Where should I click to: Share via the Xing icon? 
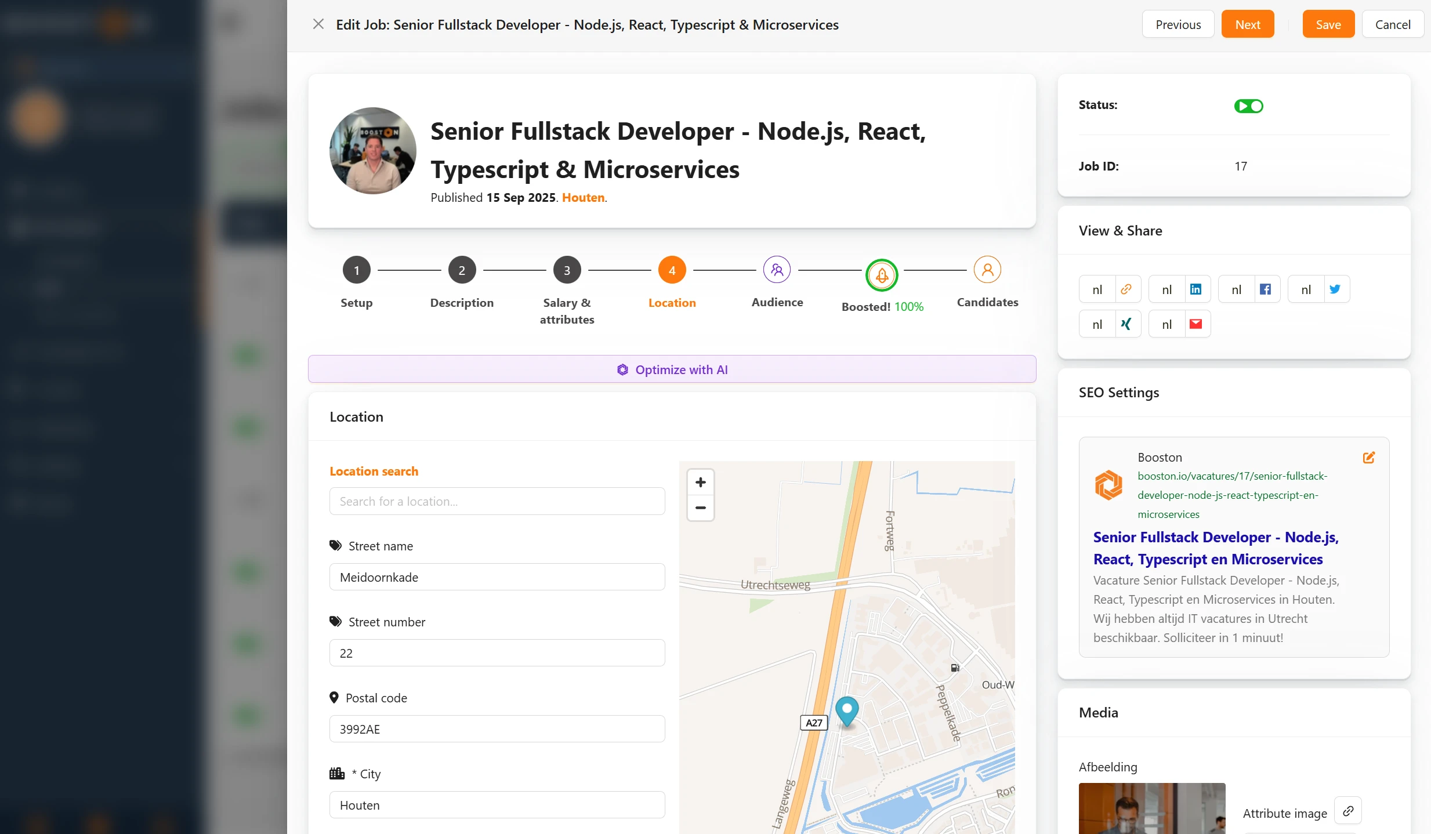(x=1126, y=324)
